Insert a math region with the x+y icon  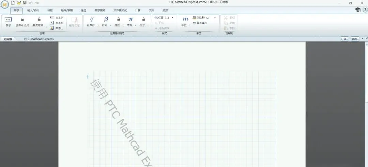[8, 21]
